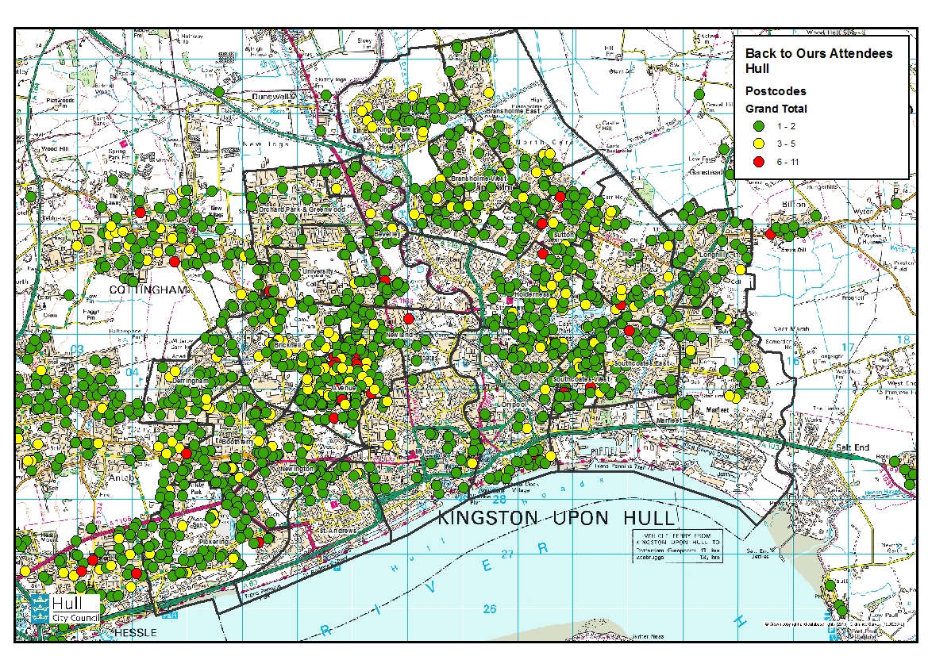Click the '6 - 11' legend range label
The height and width of the screenshot is (656, 928).
point(787,162)
